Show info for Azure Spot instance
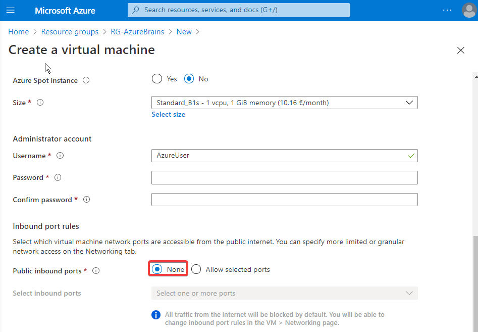The width and height of the screenshot is (478, 332). 86,80
